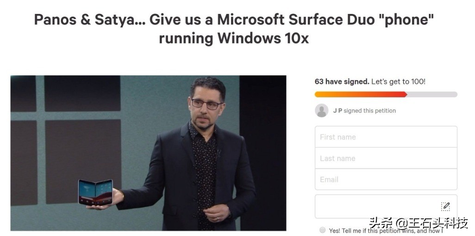Image resolution: width=475 pixels, height=236 pixels.
Task: Click the 'Panos & Satya...' petition title first line
Action: point(234,20)
